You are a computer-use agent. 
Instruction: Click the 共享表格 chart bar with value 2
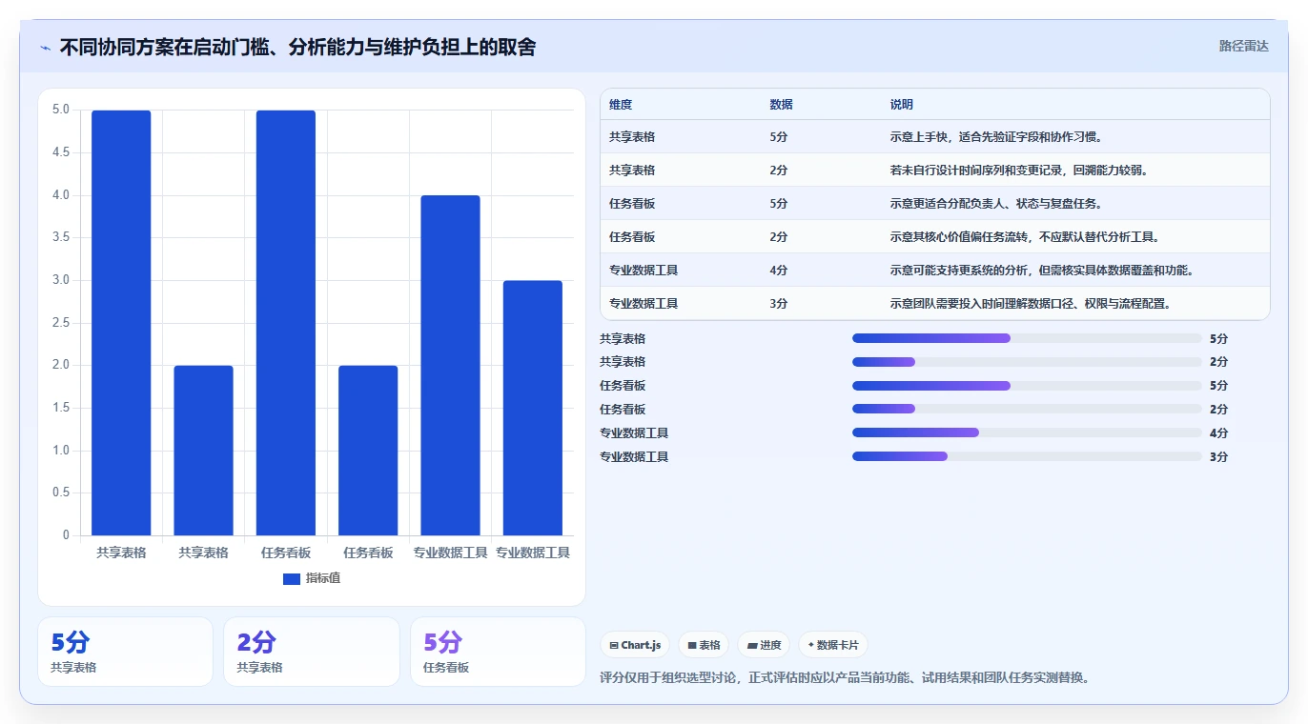[x=203, y=451]
